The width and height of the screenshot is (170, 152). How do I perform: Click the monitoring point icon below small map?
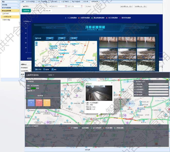click(x=44, y=69)
